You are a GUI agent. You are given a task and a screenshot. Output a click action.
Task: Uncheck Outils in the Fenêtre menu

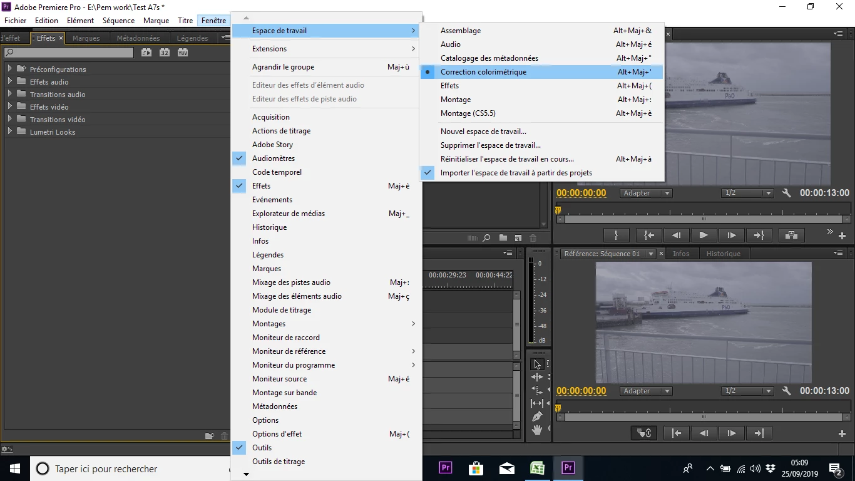326,448
